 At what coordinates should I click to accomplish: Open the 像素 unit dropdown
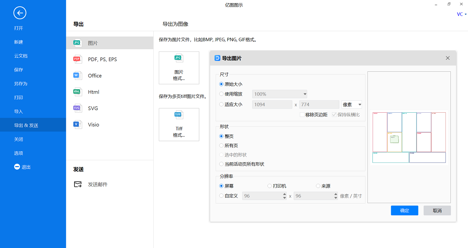point(352,105)
